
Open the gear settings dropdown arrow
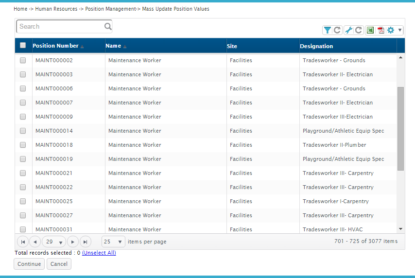click(x=399, y=30)
